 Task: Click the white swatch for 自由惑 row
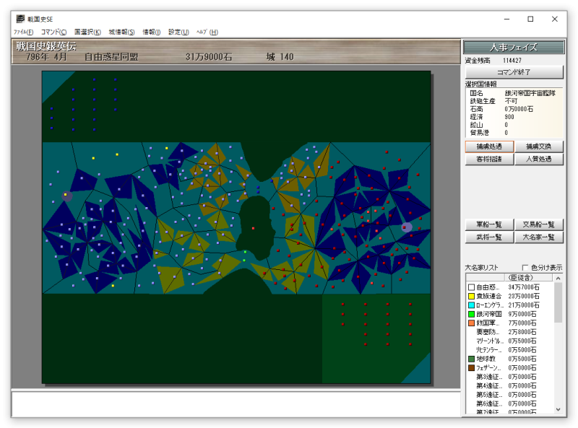pos(471,287)
